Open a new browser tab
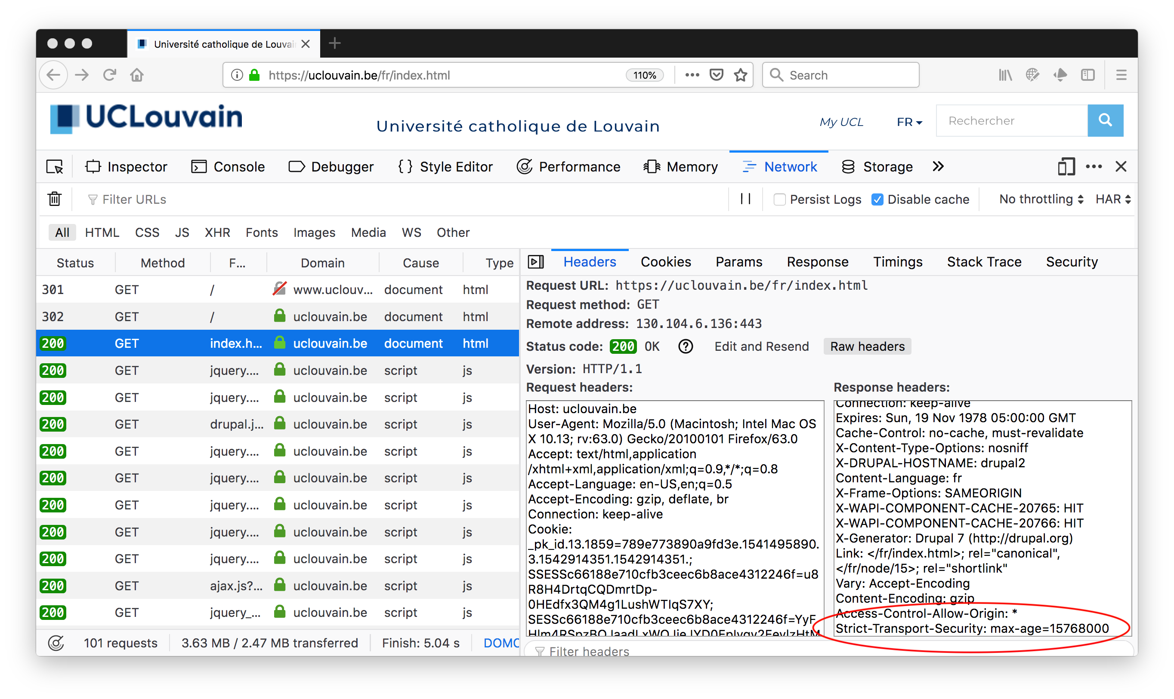Screen dimensions: 1174x699 pyautogui.click(x=334, y=43)
